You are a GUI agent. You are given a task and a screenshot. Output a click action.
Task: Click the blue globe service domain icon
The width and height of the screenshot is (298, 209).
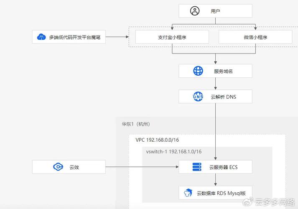point(198,71)
